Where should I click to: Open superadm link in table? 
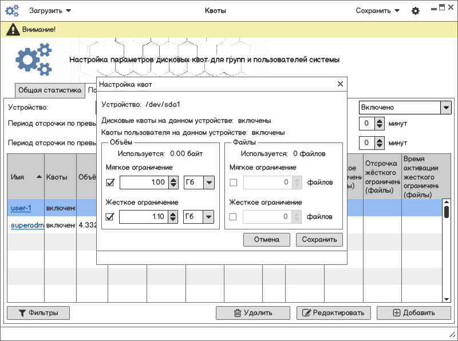click(x=27, y=225)
